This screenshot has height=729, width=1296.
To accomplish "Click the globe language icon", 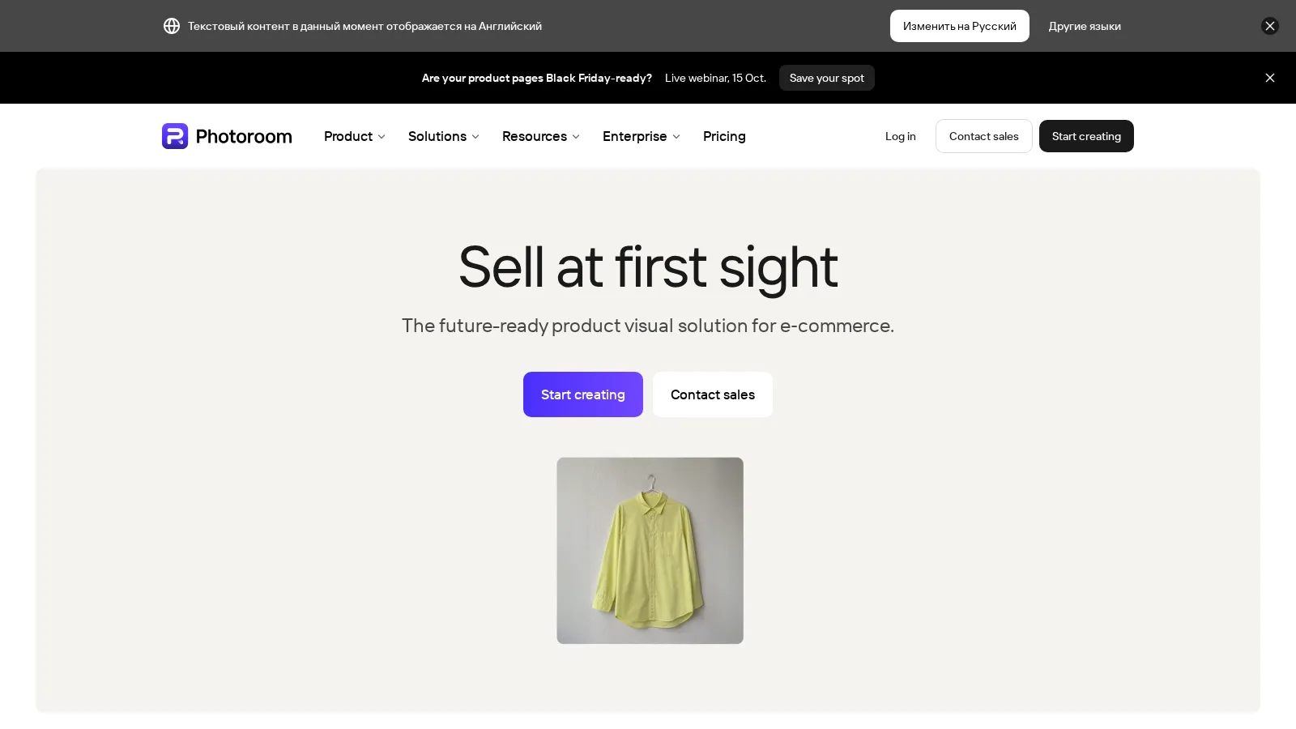I will coord(172,26).
